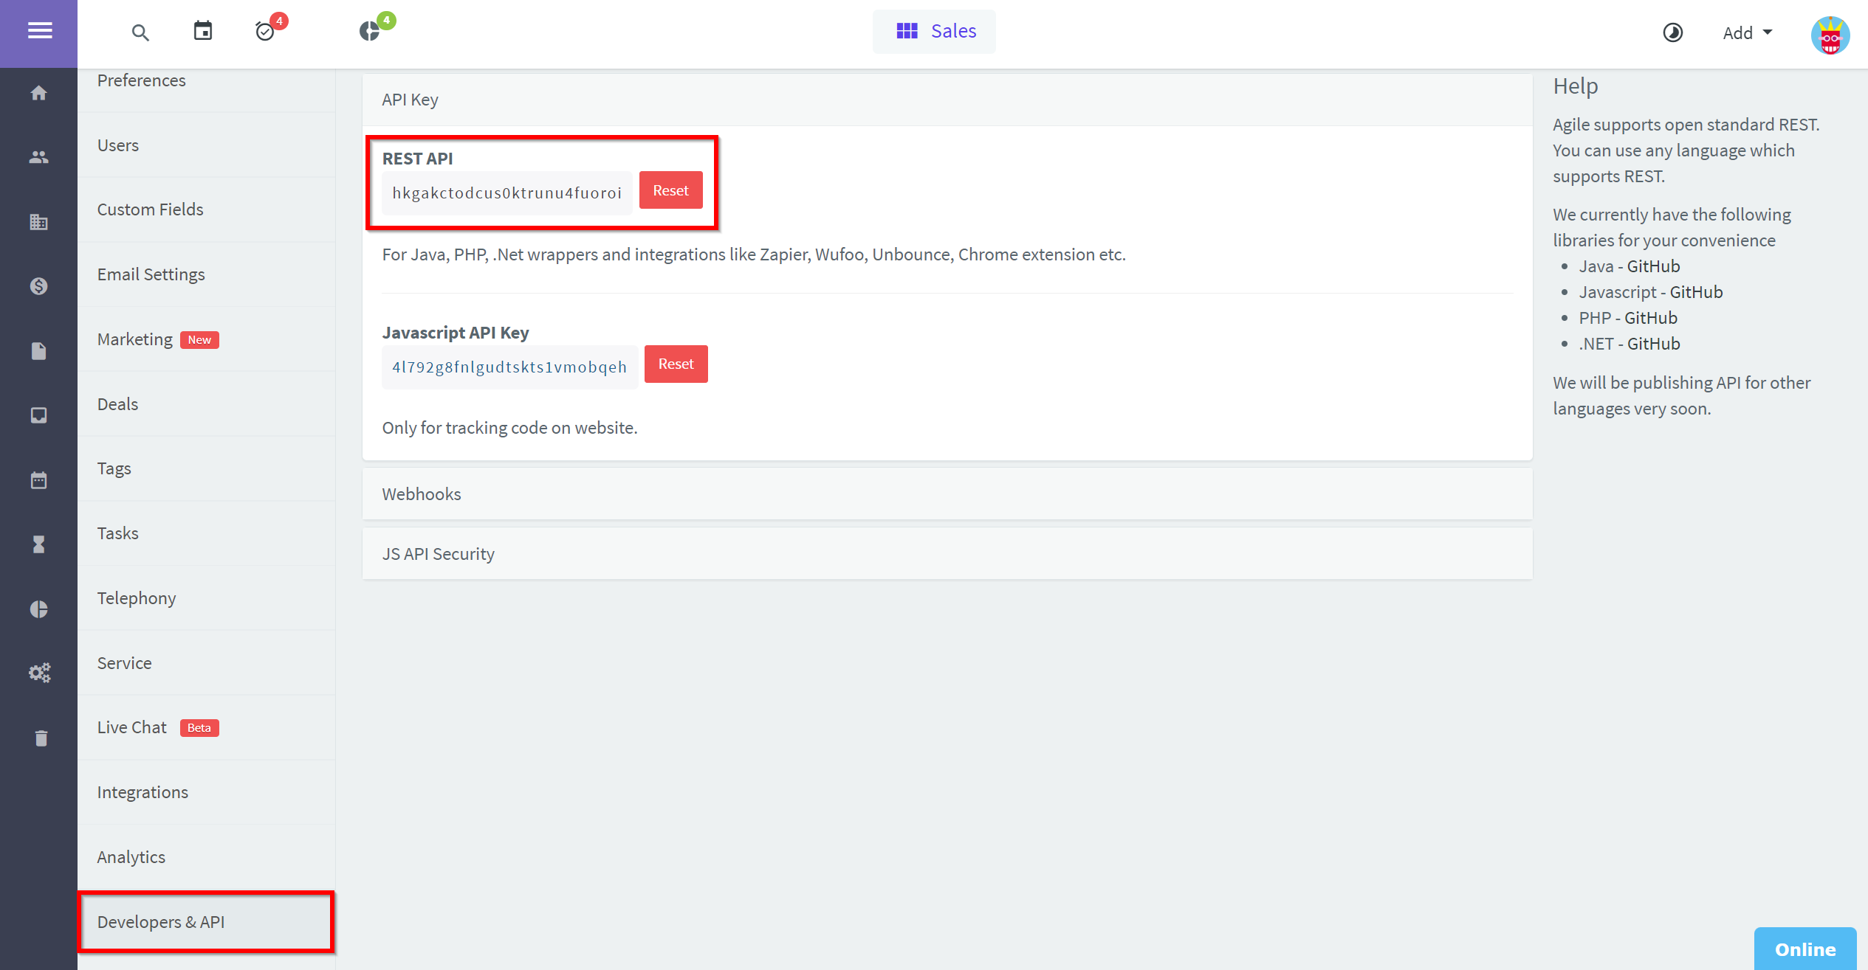Open reports pie icon in left sidebar

(38, 609)
